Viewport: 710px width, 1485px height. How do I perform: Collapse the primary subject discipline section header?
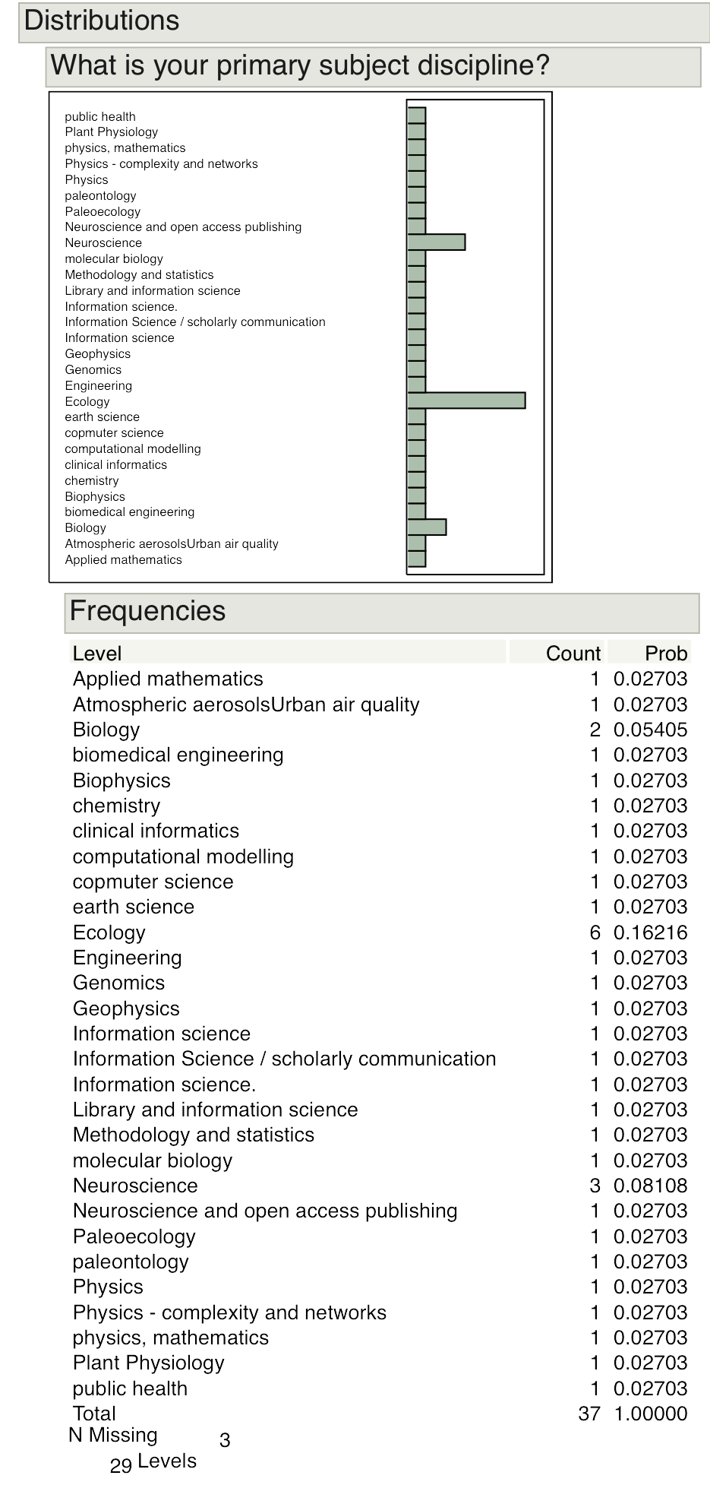(299, 66)
